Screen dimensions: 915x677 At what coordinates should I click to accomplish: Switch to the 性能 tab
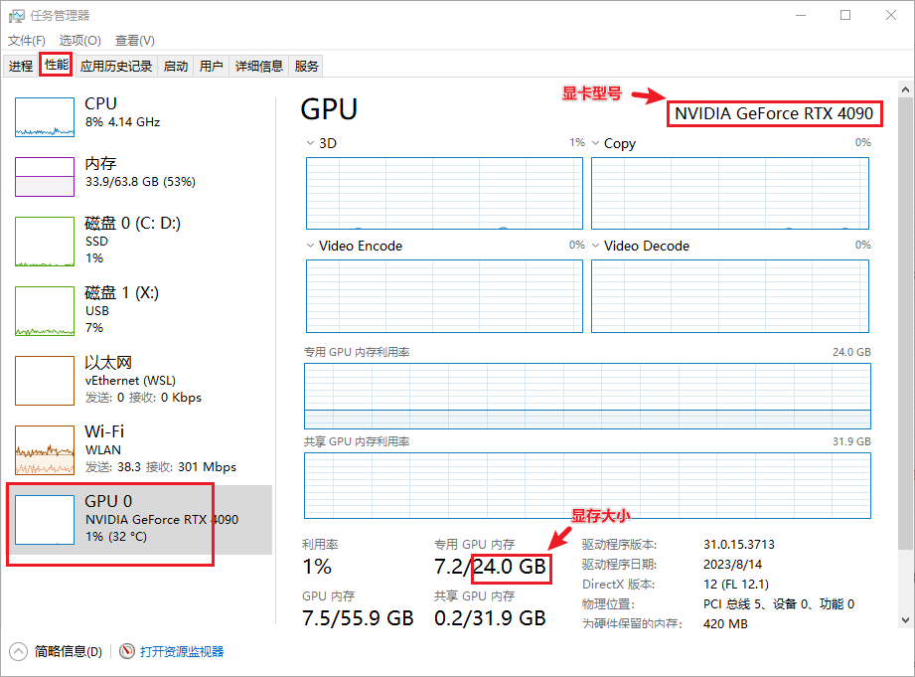56,65
